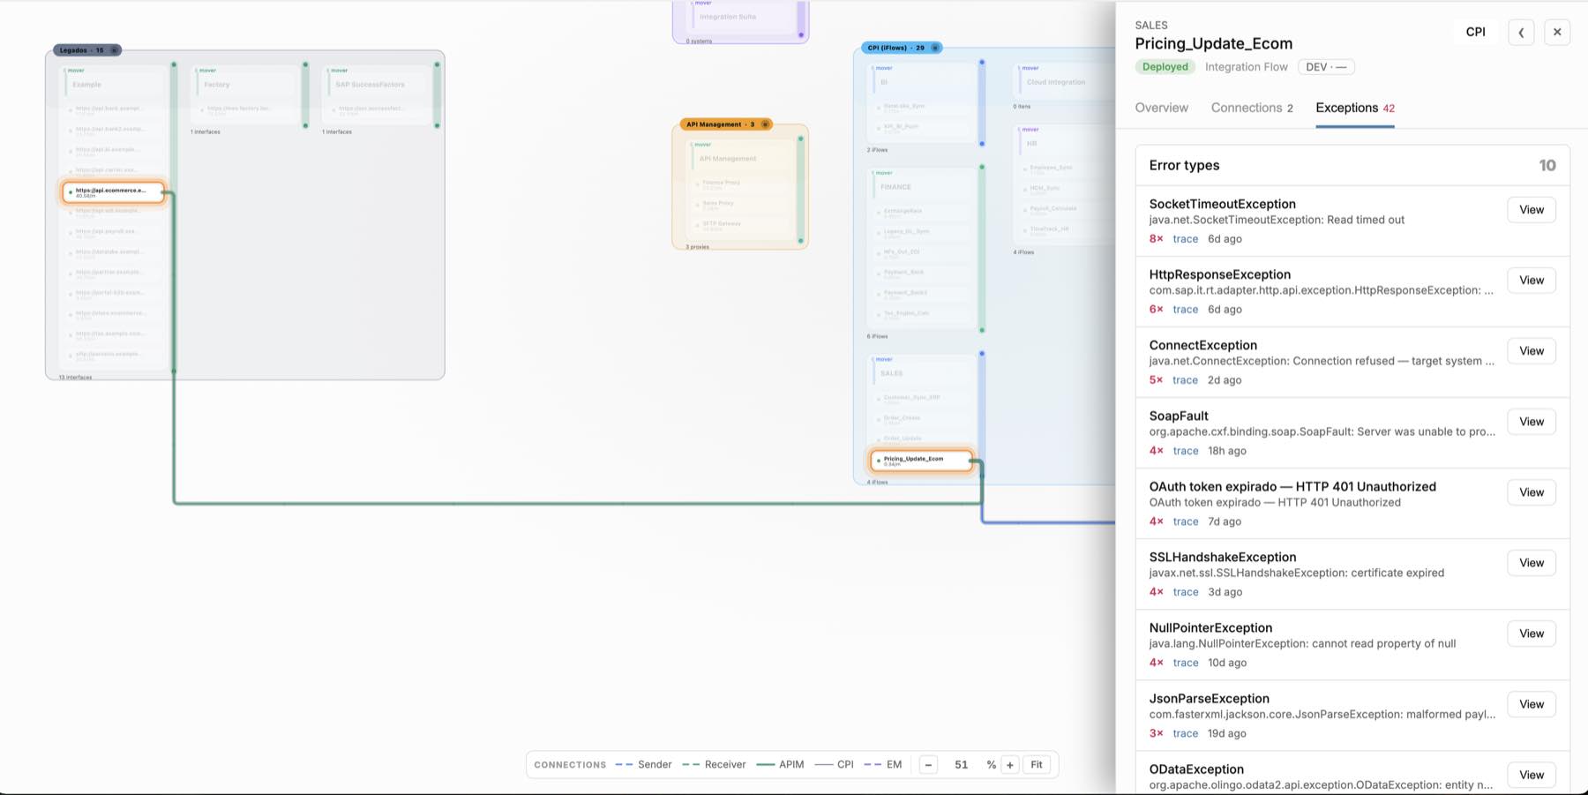Toggle Sender connections in the legend
Viewport: 1588px width, 795px height.
click(x=643, y=765)
